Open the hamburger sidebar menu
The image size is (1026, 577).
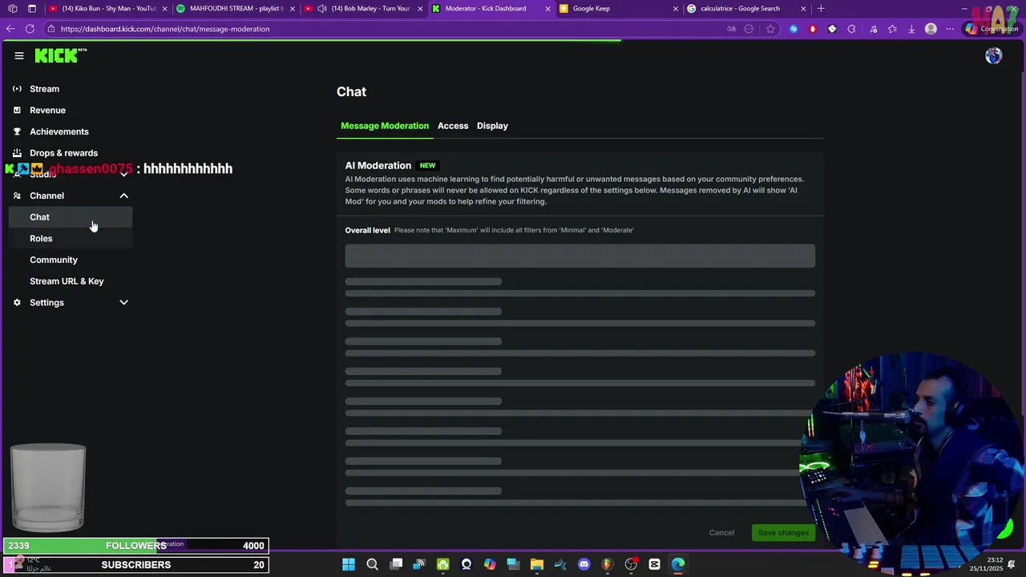pyautogui.click(x=19, y=56)
